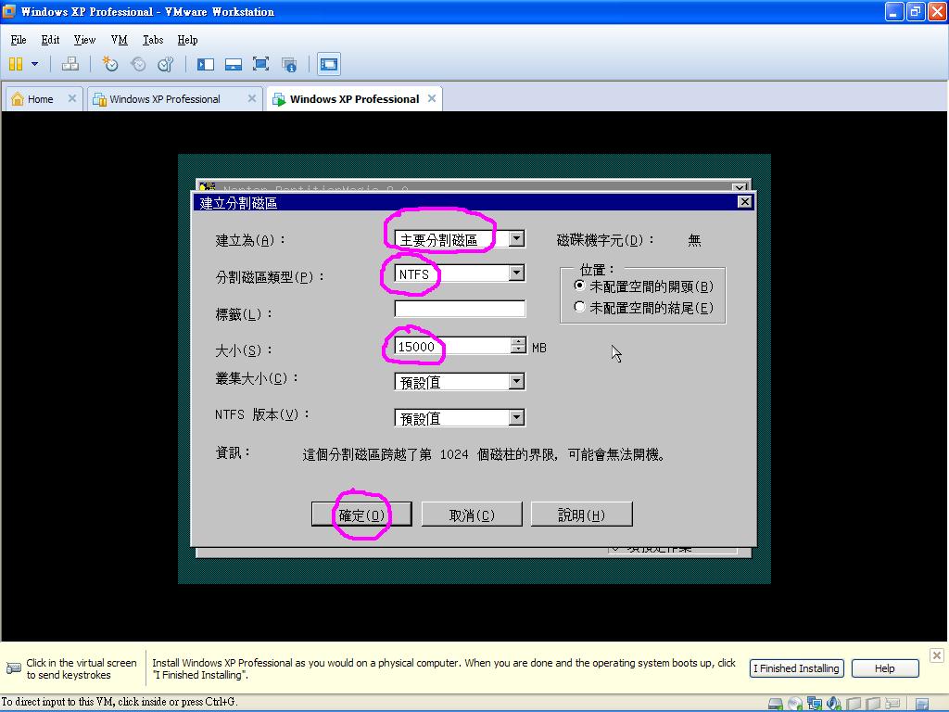Open the 叢集大小 dropdown arrow
949x712 pixels.
point(516,381)
